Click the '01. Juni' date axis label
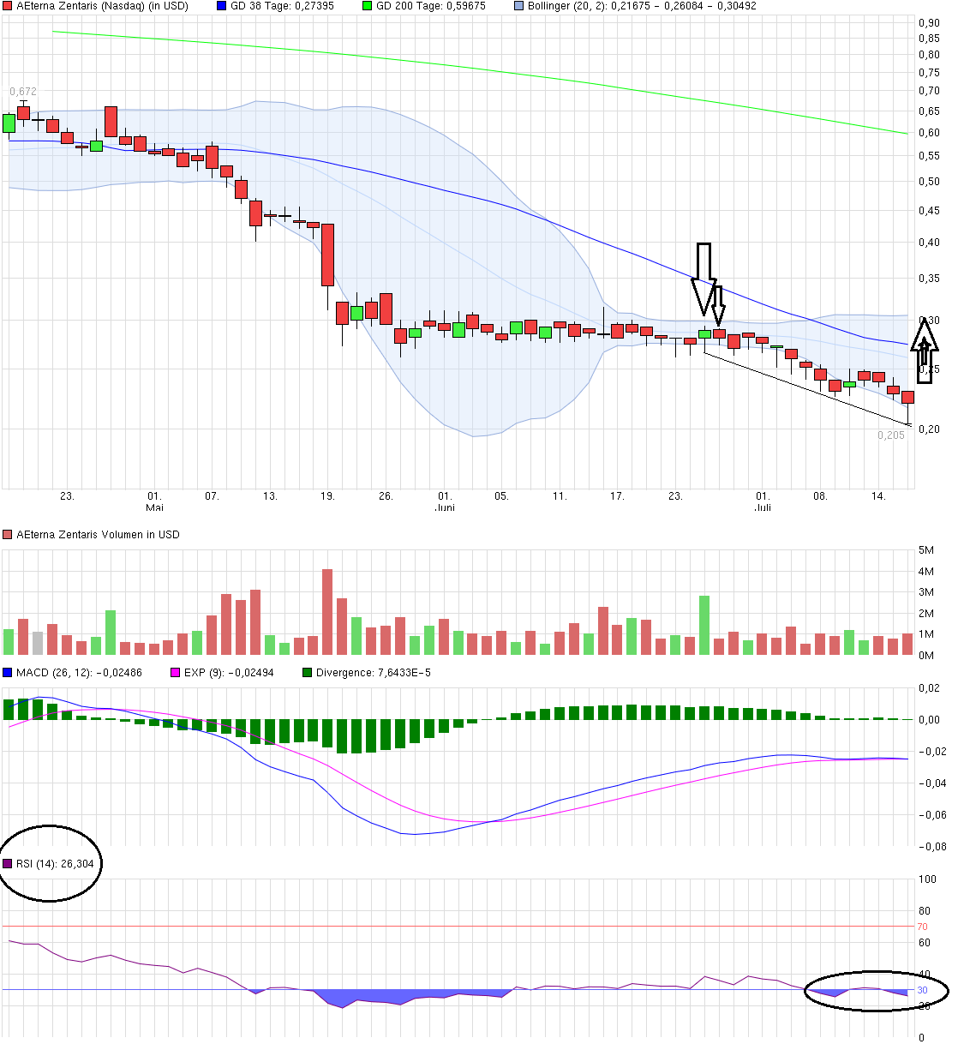 click(445, 501)
